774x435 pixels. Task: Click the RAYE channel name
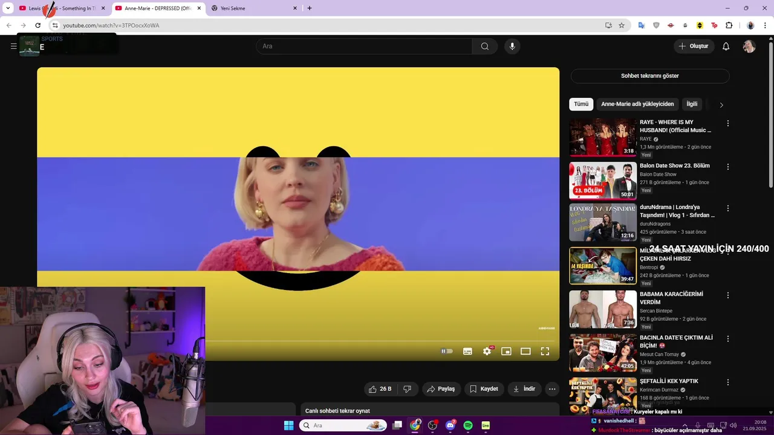[646, 139]
